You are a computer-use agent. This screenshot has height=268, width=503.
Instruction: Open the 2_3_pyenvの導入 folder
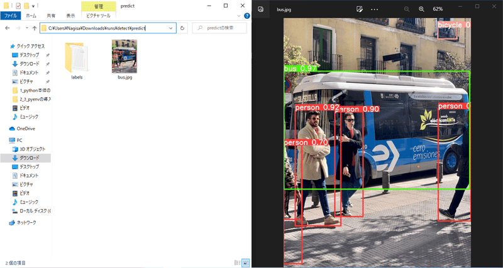(31, 99)
